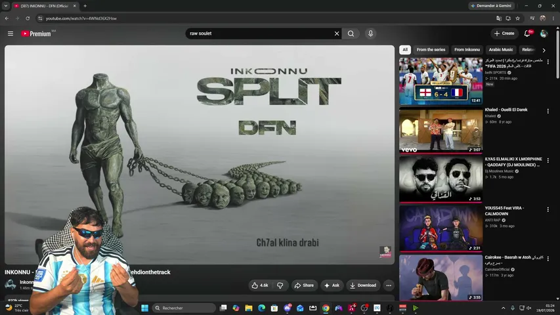560x315 pixels.
Task: Select the Arabic Music chip
Action: tap(501, 50)
